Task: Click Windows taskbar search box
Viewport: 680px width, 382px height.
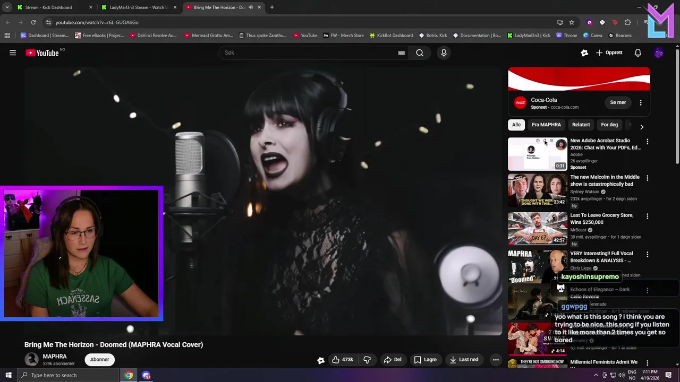Action: pos(68,375)
